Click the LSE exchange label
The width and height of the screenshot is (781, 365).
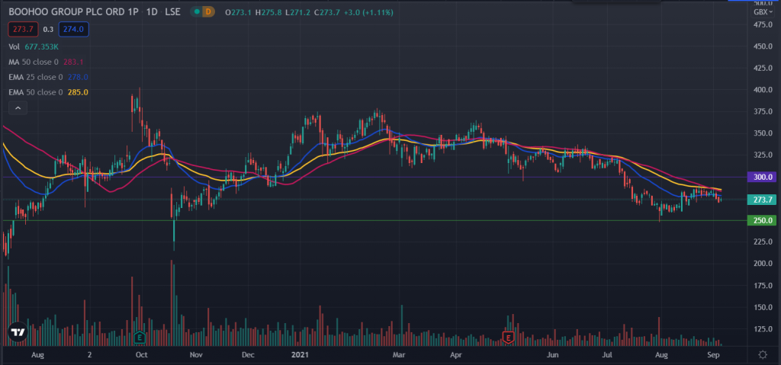[173, 12]
